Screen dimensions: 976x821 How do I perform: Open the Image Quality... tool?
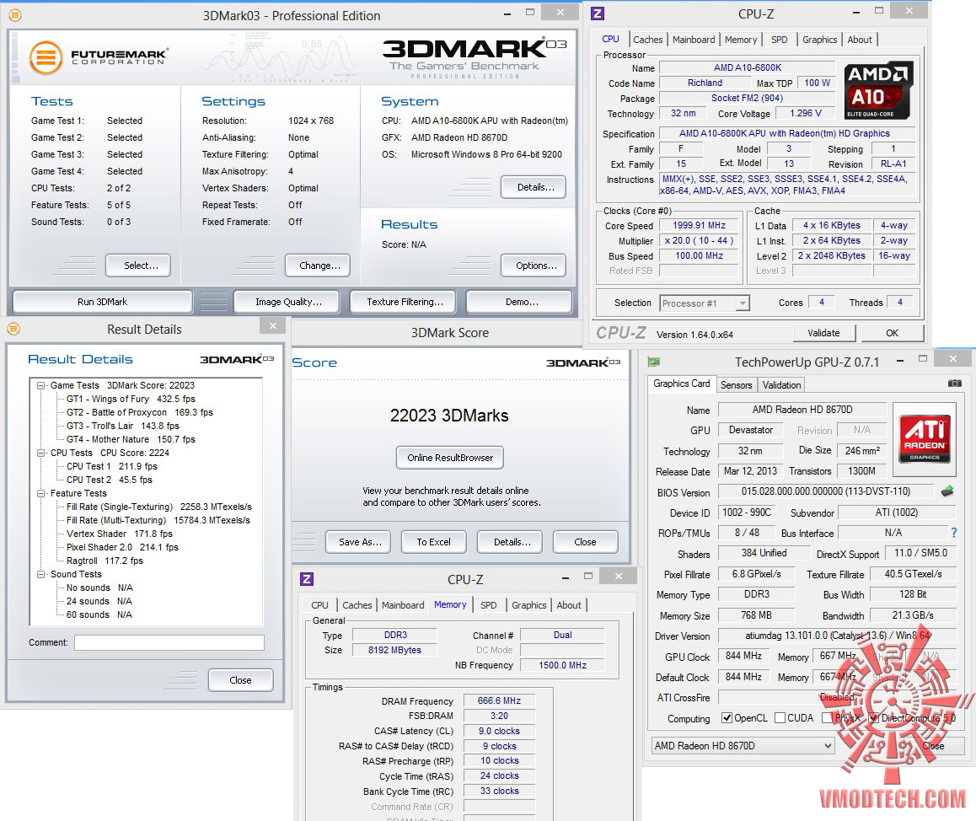coord(287,302)
